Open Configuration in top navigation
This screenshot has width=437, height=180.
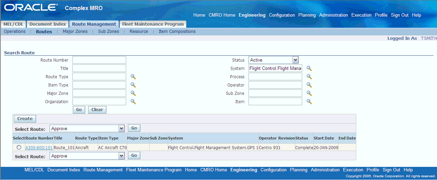(282, 15)
